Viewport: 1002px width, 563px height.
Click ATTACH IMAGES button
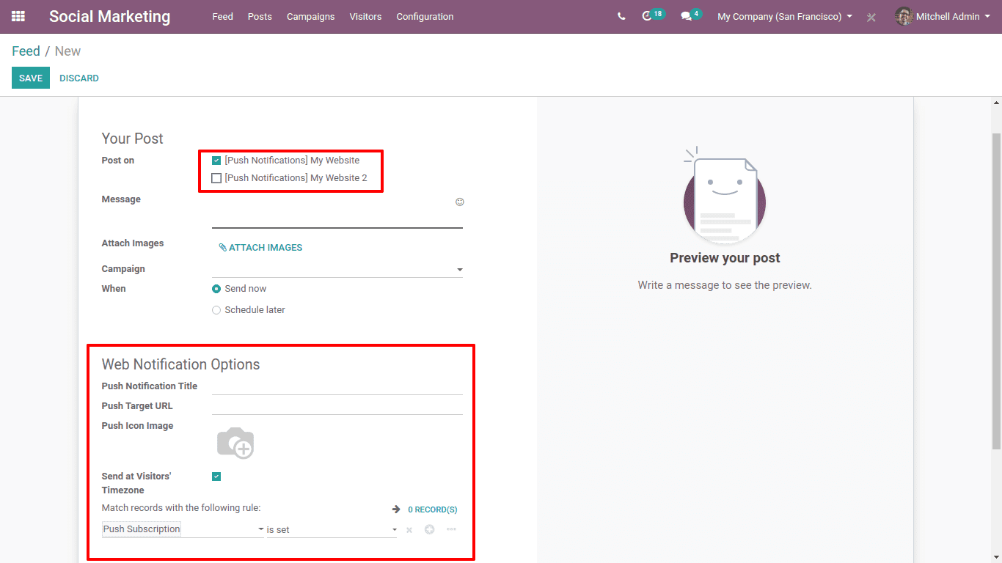pos(260,248)
